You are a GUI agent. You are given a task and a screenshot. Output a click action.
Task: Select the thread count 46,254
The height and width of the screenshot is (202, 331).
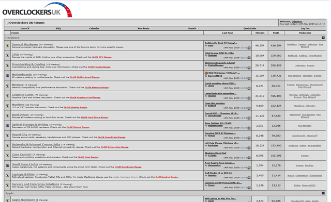[x=260, y=45]
